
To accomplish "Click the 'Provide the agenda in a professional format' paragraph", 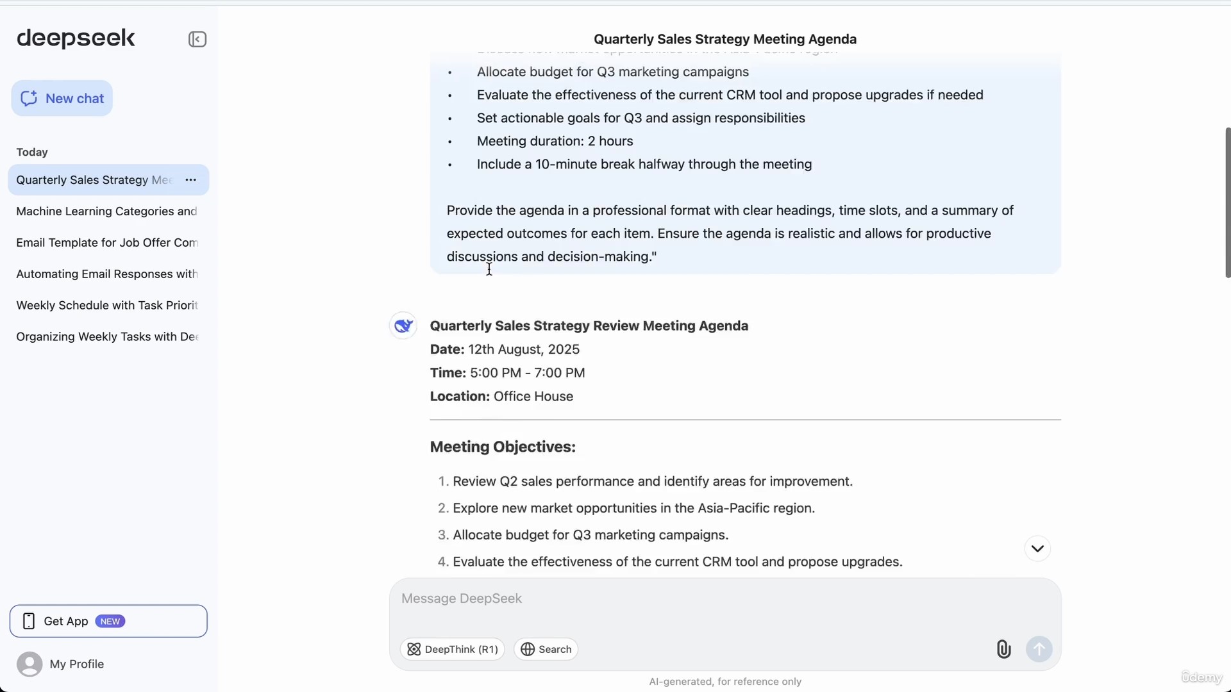I will (x=730, y=233).
